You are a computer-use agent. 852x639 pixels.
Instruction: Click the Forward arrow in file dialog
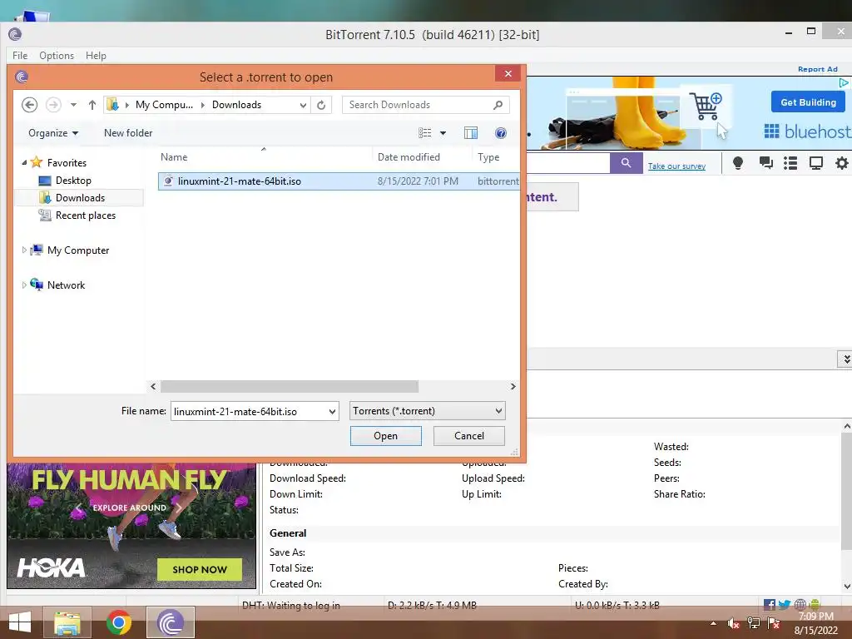53,105
